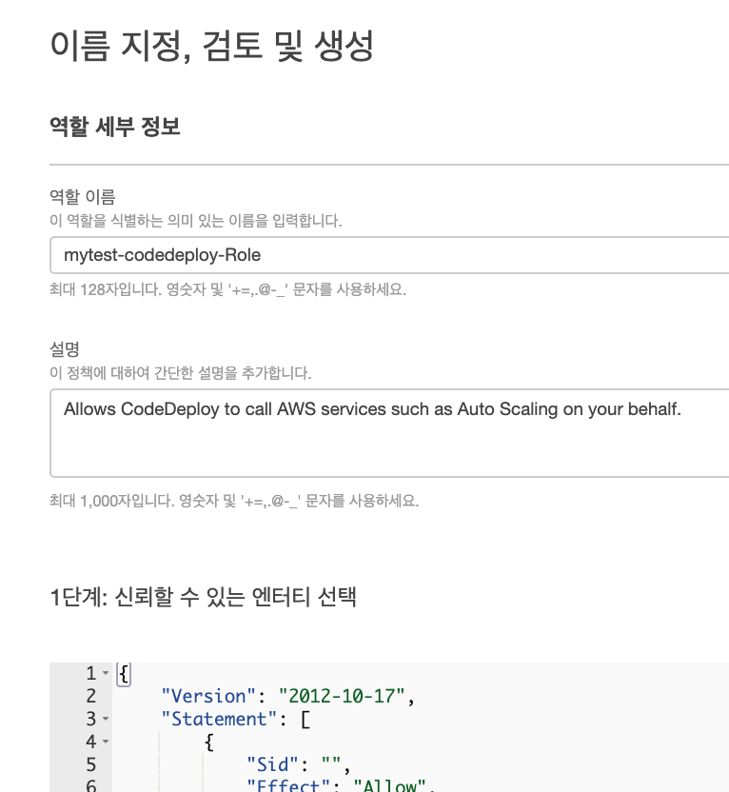The height and width of the screenshot is (792, 729).
Task: Collapse JSON code fold arrow on line 1
Action: click(106, 673)
